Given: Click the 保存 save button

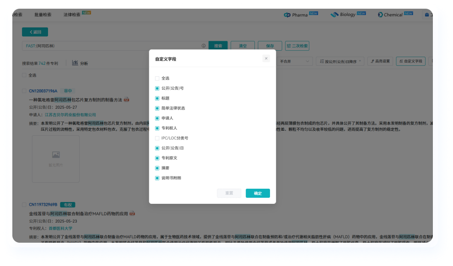Looking at the screenshot, I should pos(270,46).
